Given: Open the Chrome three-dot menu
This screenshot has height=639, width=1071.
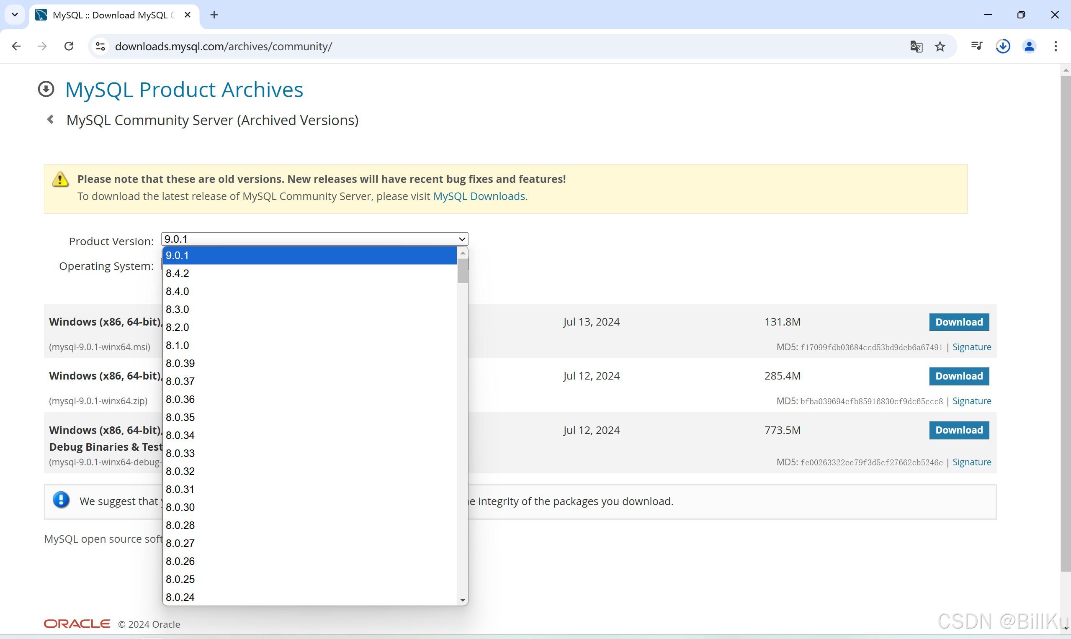Looking at the screenshot, I should pos(1056,46).
